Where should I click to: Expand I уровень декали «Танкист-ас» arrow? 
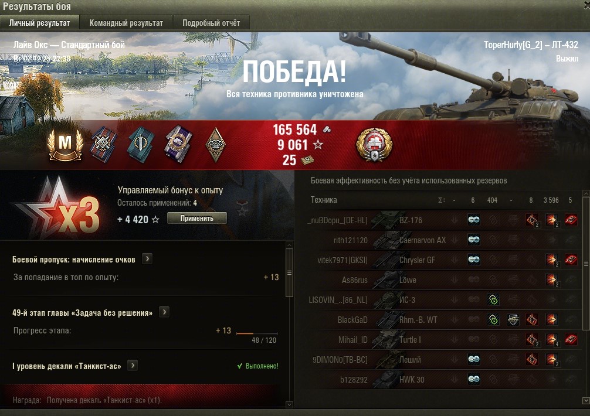tap(133, 366)
